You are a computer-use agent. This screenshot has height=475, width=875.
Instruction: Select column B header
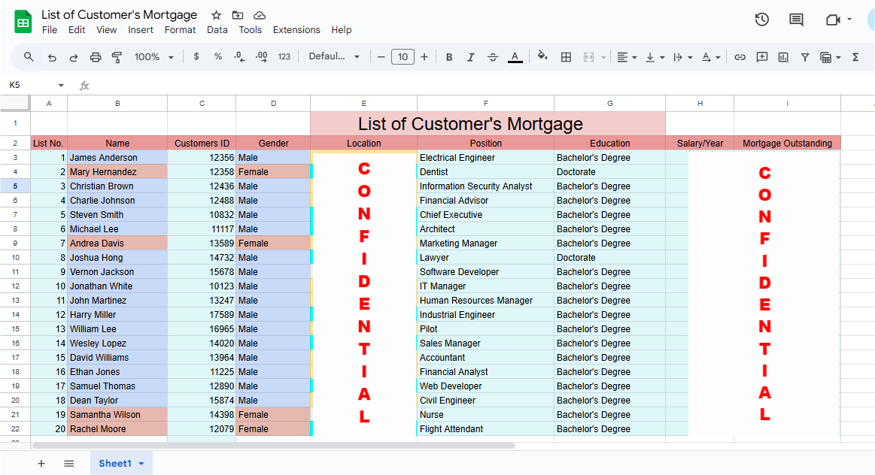point(117,104)
